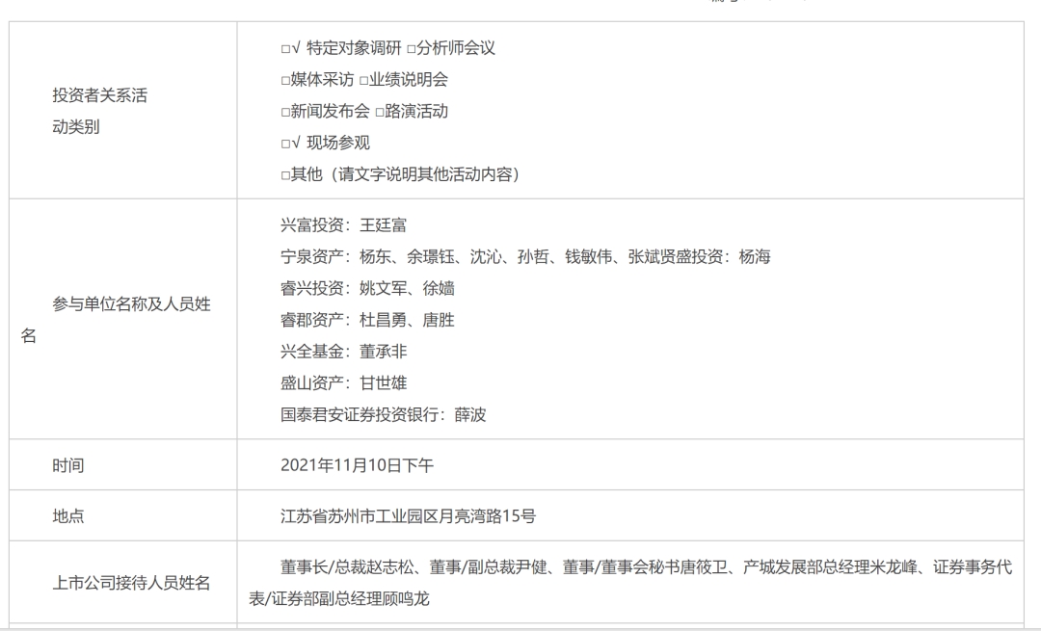Toggle the 其他 checkbox
This screenshot has width=1041, height=631.
(x=285, y=175)
